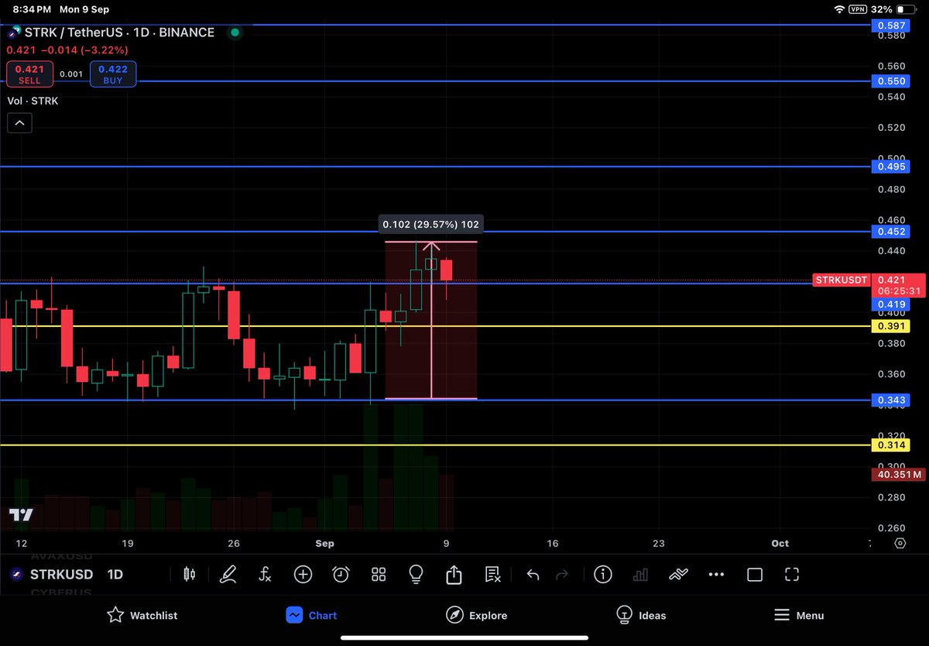Screen dimensions: 929x646
Task: Share the chart using the share icon
Action: 454,574
